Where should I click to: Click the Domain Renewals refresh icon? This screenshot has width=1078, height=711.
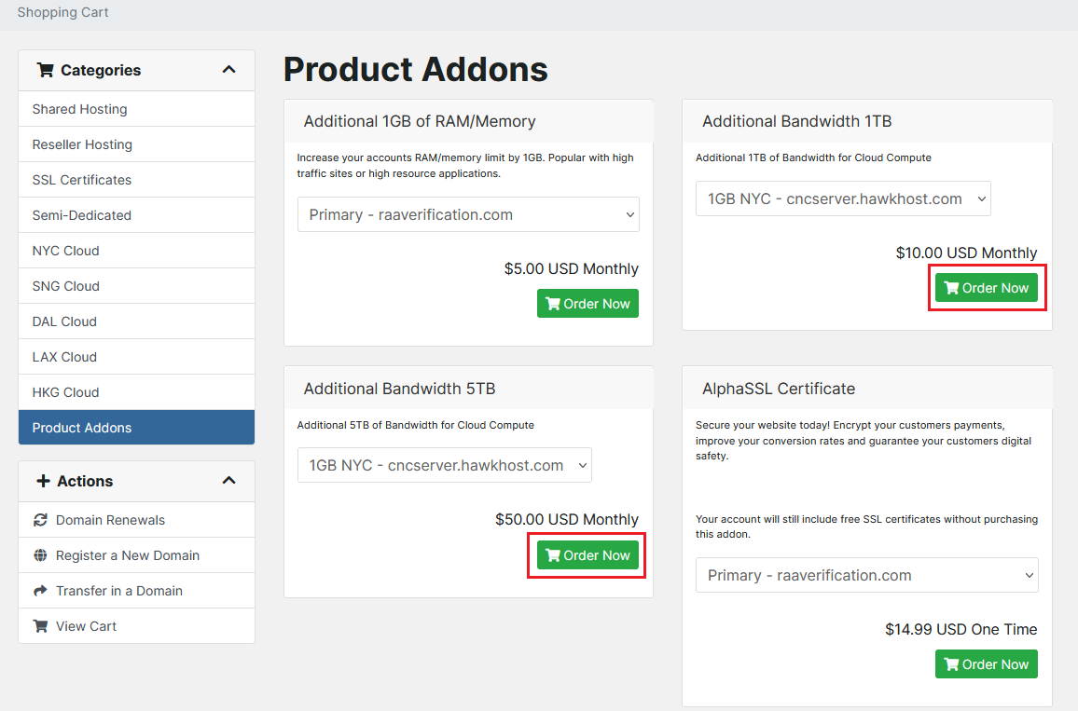tap(40, 520)
